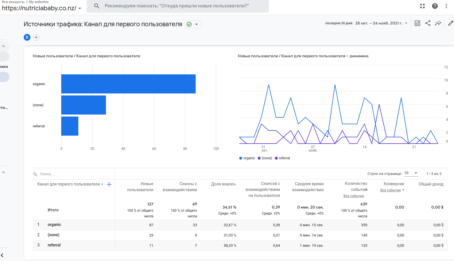454x261 pixels.
Task: Toggle the referral series in chart legend
Action: (282, 158)
